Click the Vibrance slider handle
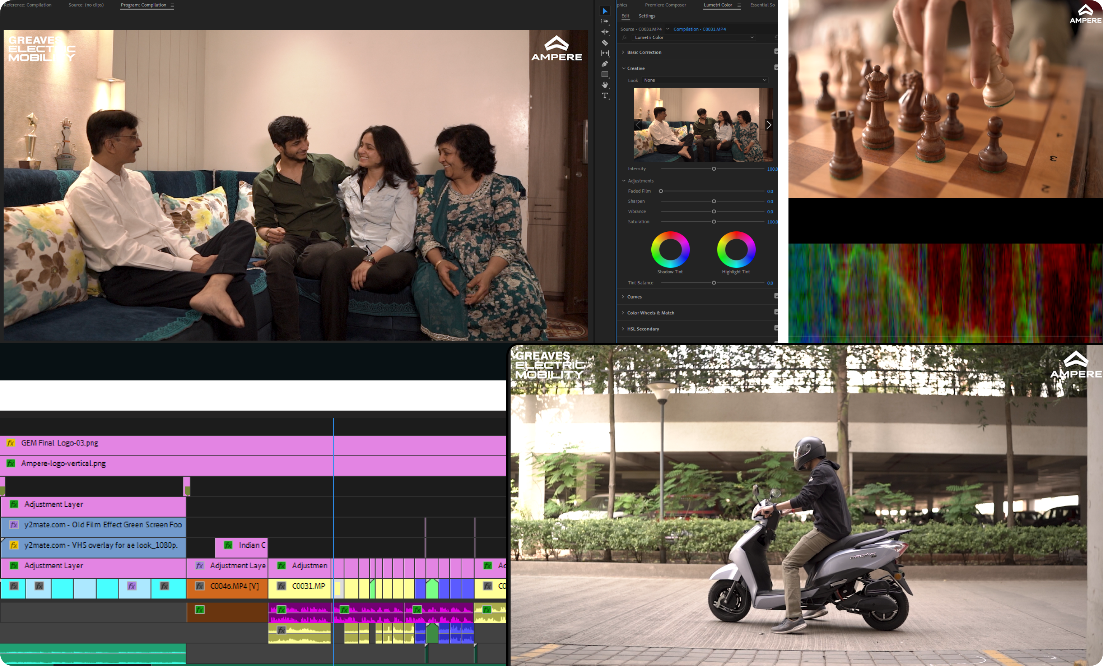The image size is (1103, 666). pyautogui.click(x=714, y=211)
